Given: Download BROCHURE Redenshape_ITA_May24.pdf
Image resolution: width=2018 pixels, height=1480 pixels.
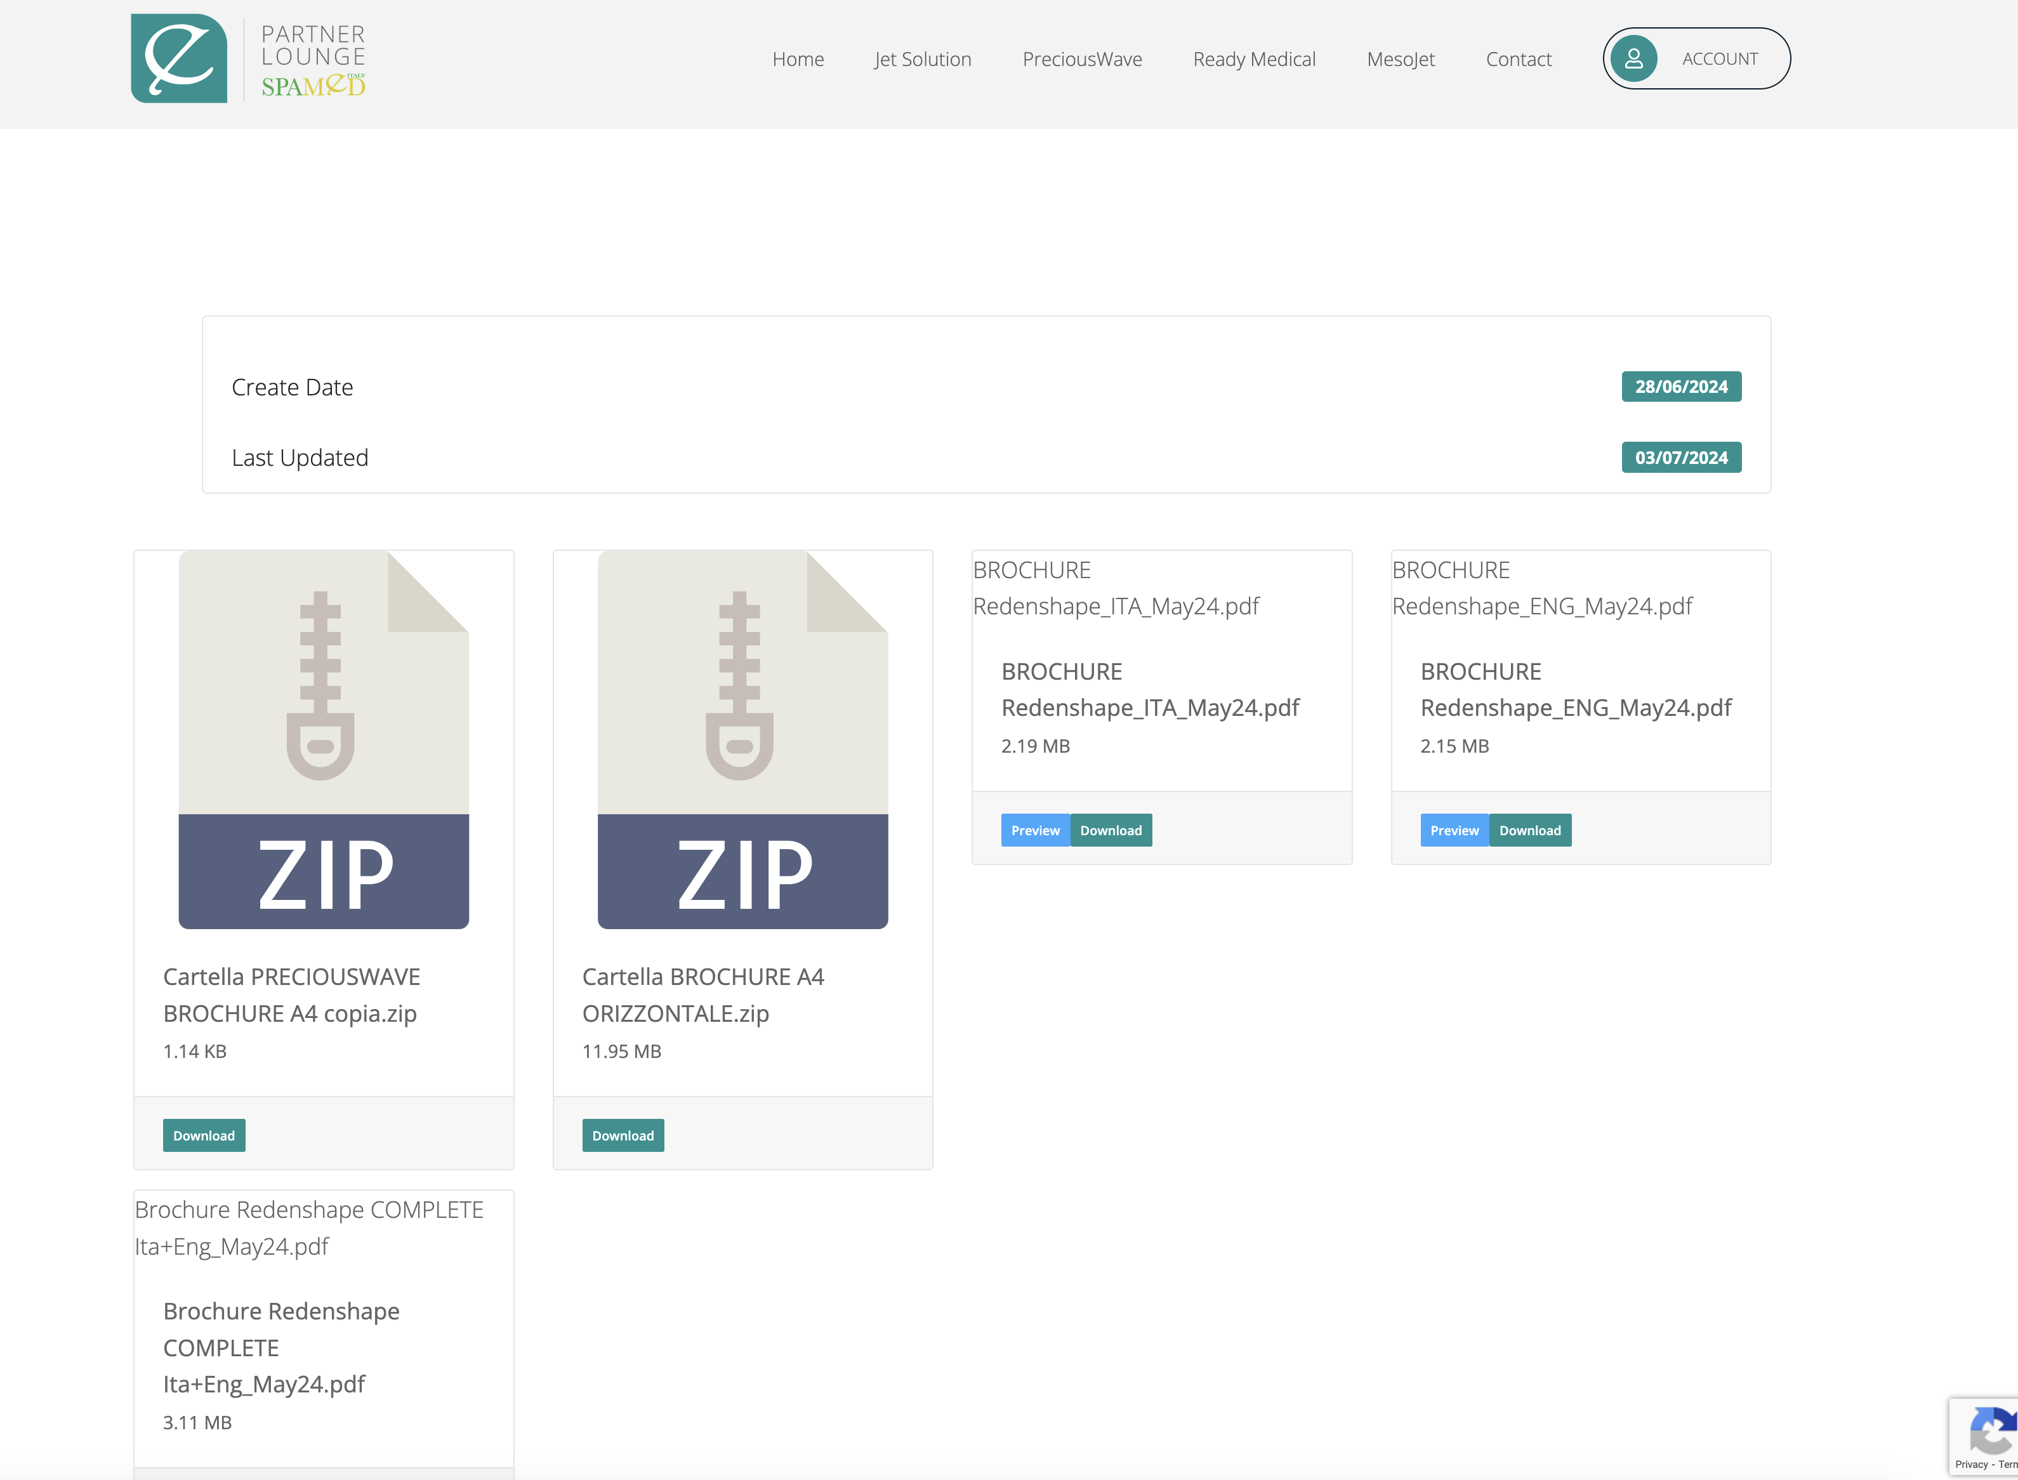Looking at the screenshot, I should pyautogui.click(x=1111, y=831).
